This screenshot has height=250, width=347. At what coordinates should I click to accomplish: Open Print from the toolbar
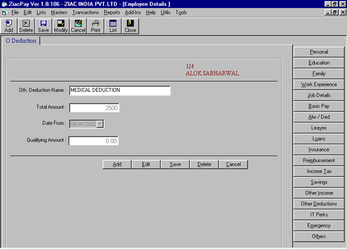(x=95, y=26)
